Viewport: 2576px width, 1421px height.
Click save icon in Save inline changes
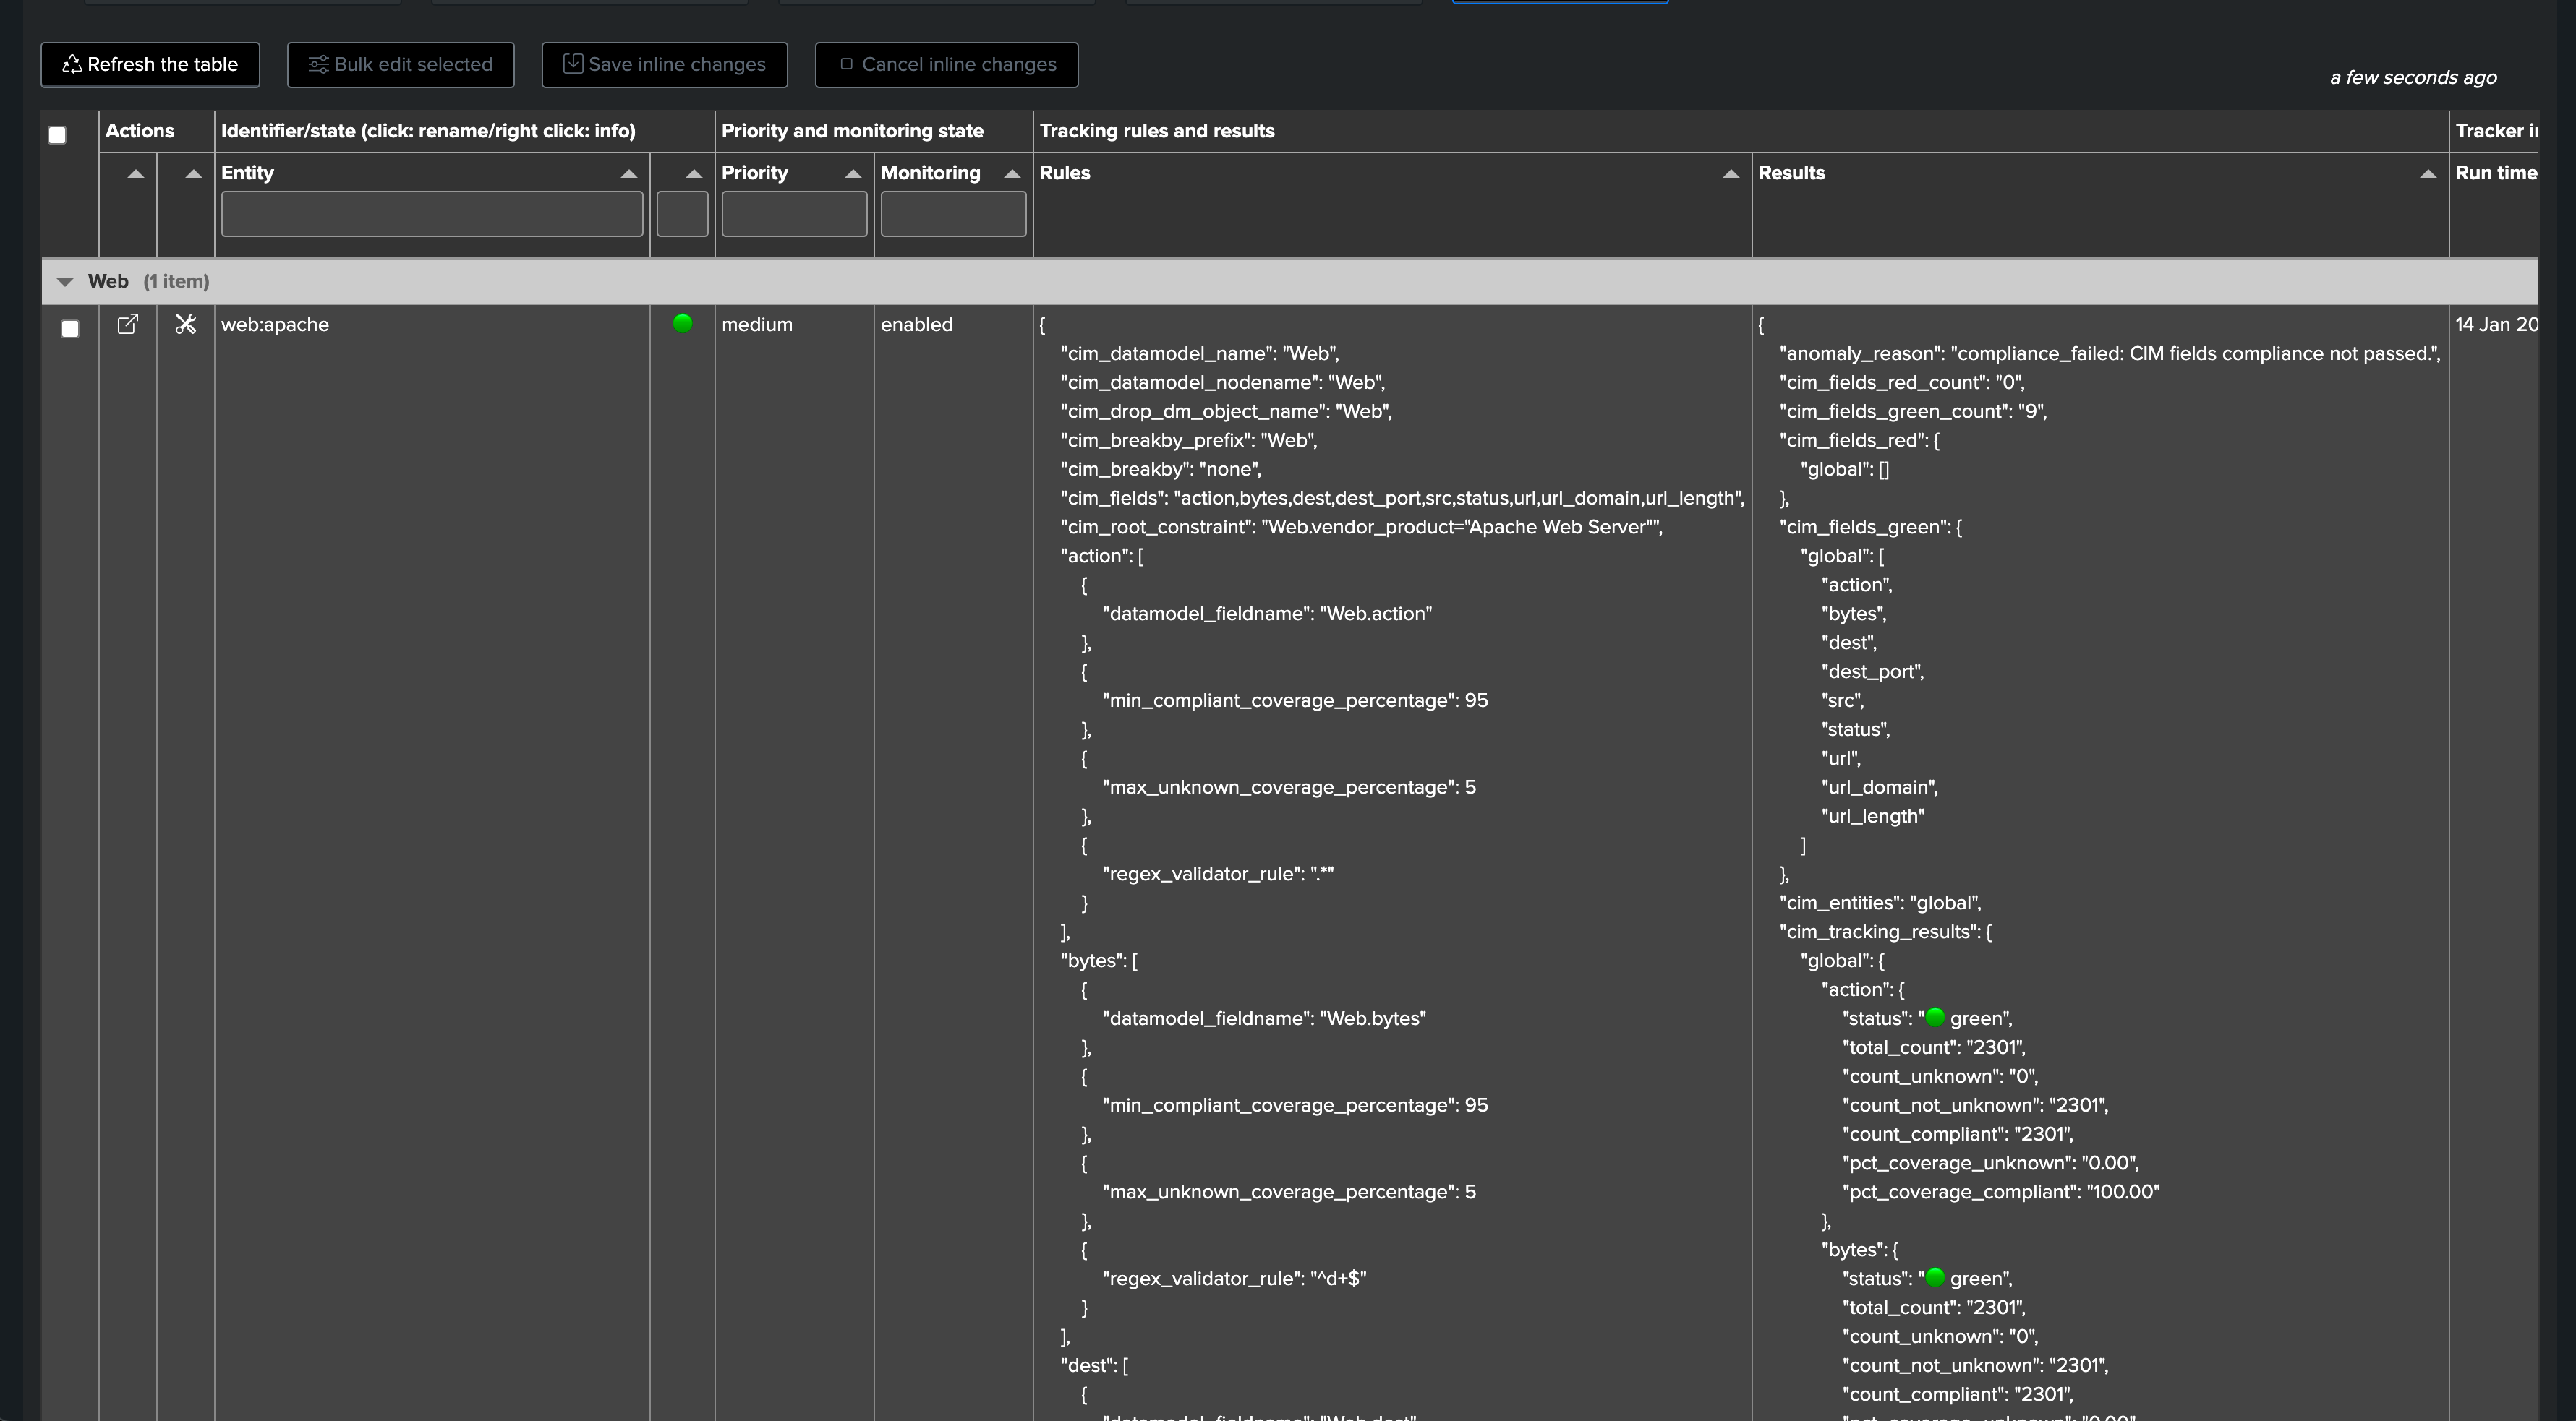[x=573, y=64]
